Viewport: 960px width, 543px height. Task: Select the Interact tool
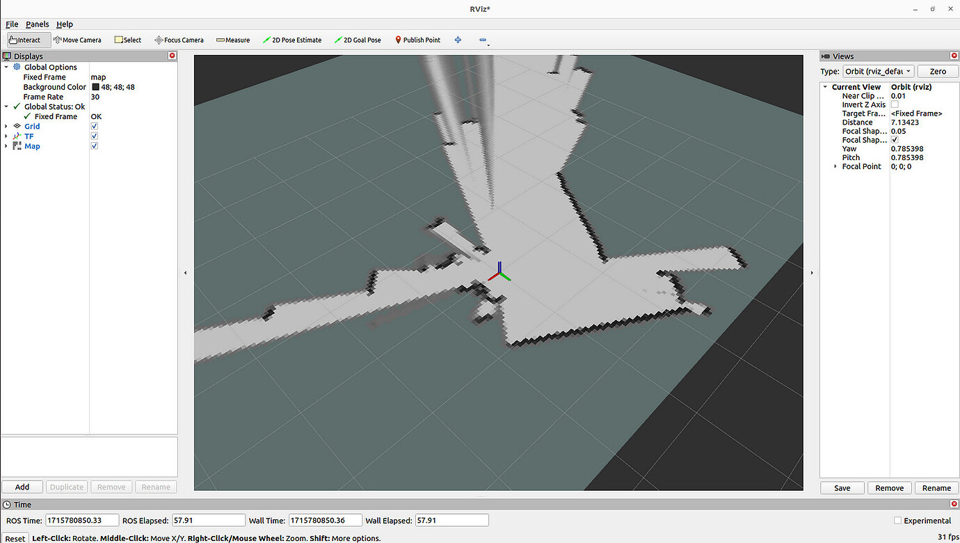click(x=26, y=40)
